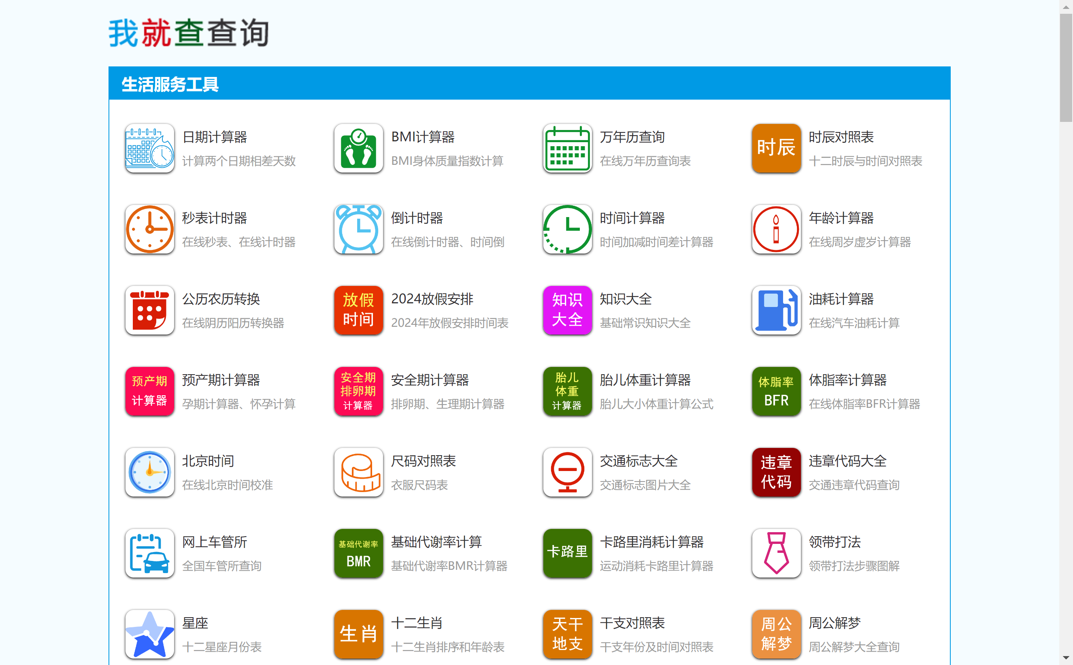Screen dimensions: 1073x665
Task: Open the 日期计算器 calendar icon
Action: (149, 148)
